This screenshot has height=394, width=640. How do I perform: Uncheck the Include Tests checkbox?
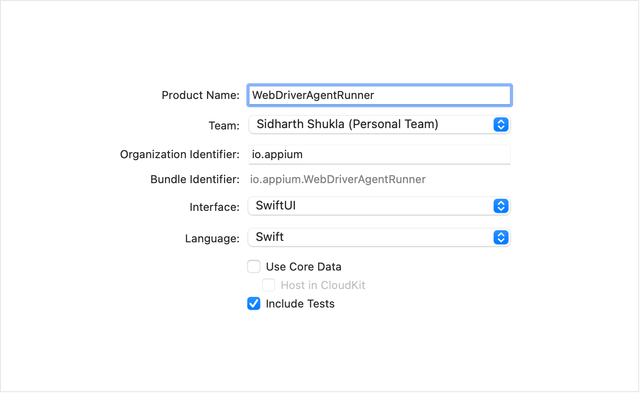254,304
